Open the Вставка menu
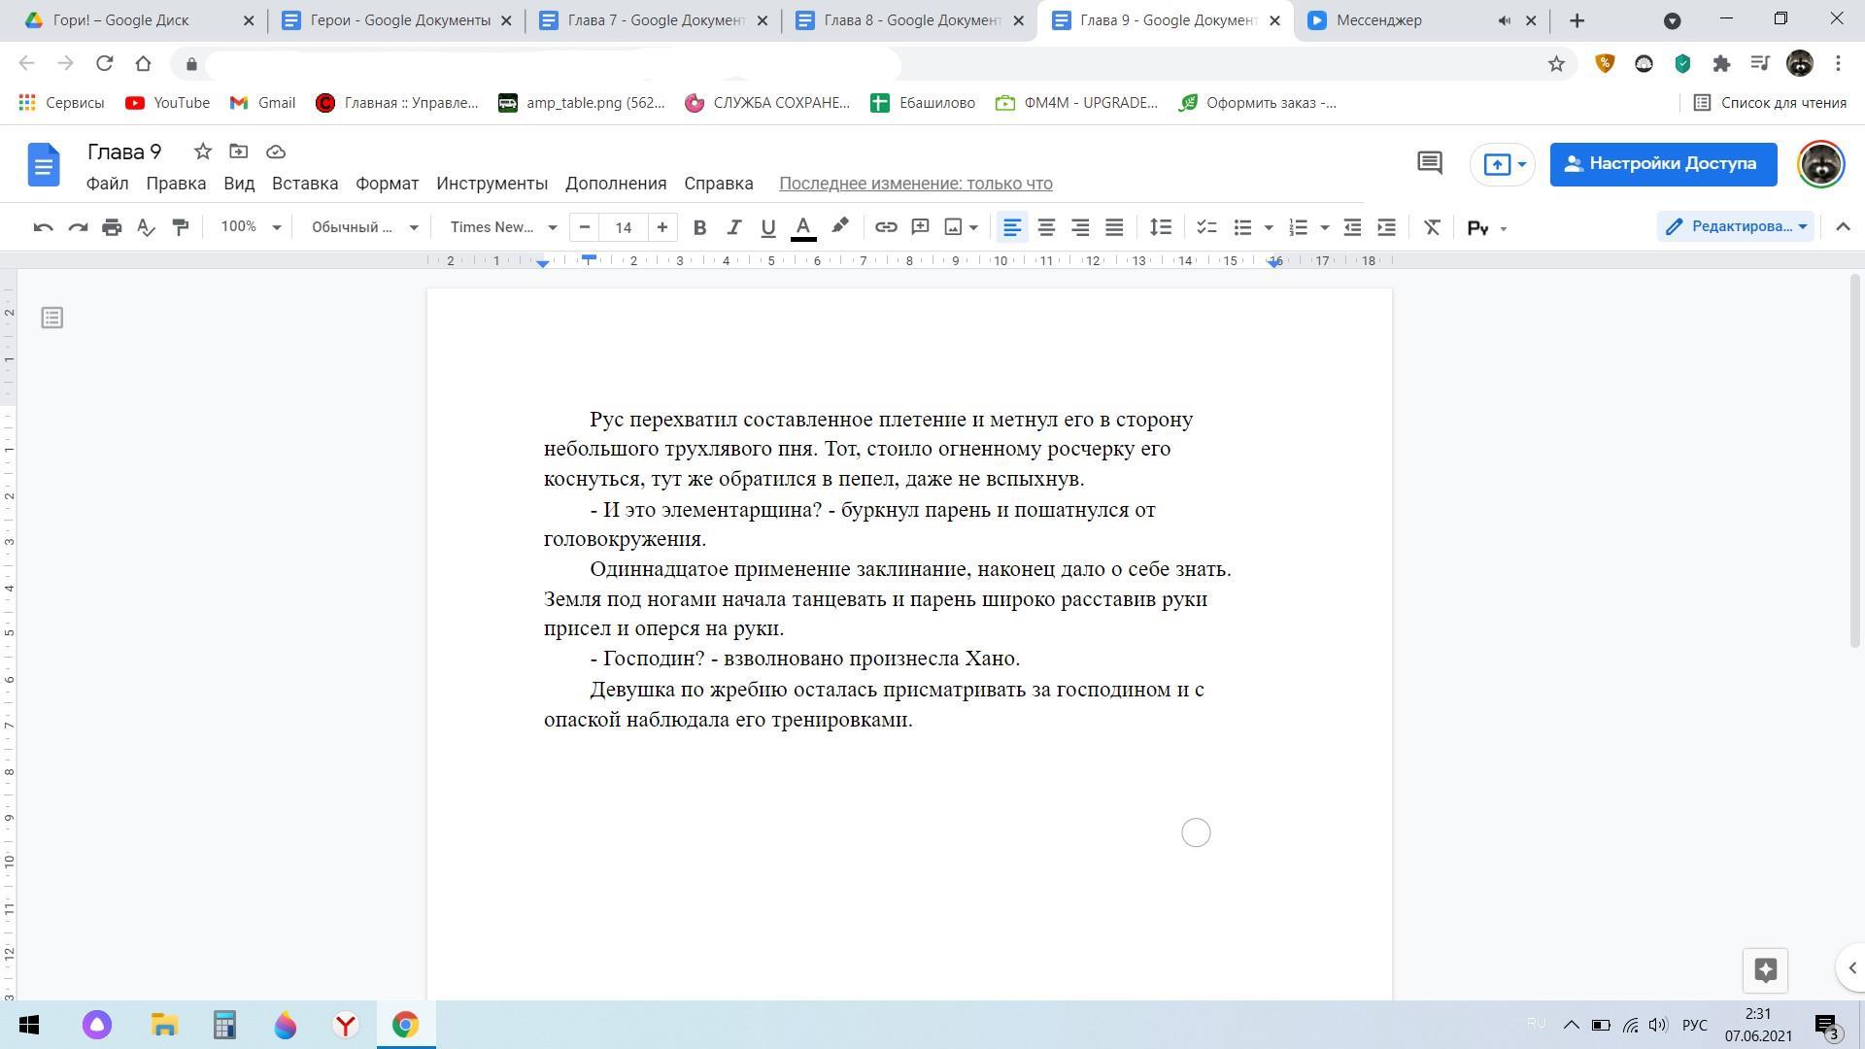The image size is (1865, 1049). pyautogui.click(x=305, y=184)
